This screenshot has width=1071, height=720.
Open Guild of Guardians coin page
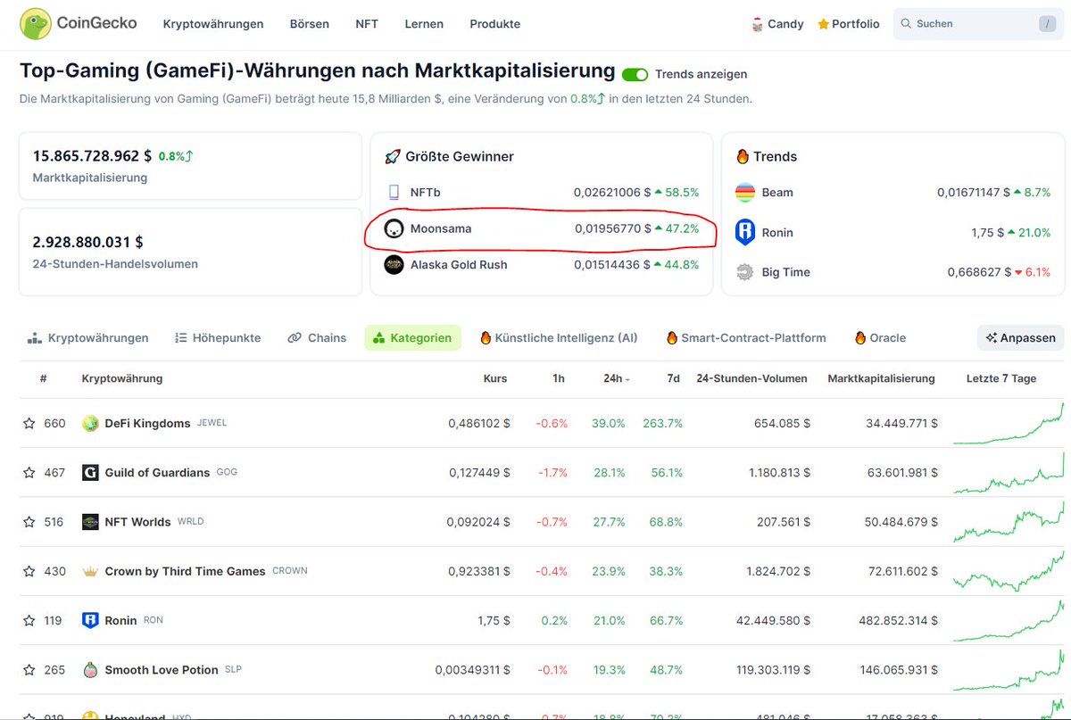tap(157, 472)
